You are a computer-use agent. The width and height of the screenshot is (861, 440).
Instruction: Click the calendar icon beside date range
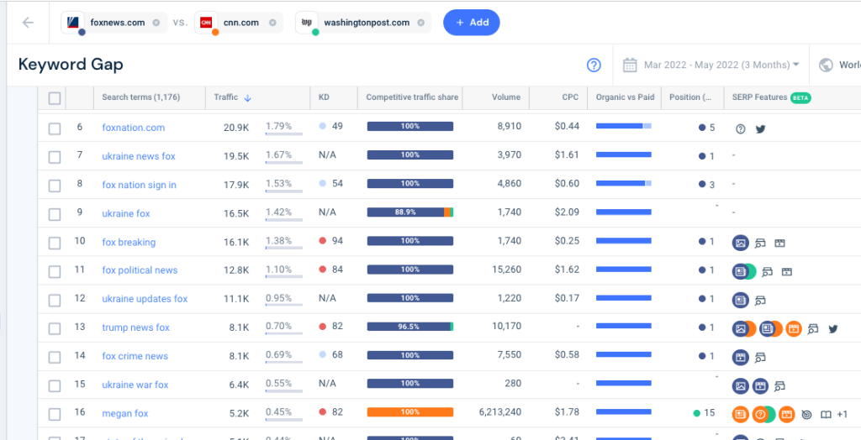(630, 65)
